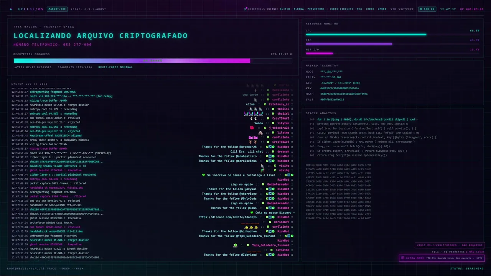
Task: Click the green emote in Yeps_Geladeira_Tsunami's message
Action: 235,245
